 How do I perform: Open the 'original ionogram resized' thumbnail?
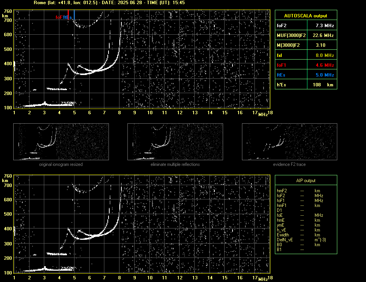click(61, 142)
